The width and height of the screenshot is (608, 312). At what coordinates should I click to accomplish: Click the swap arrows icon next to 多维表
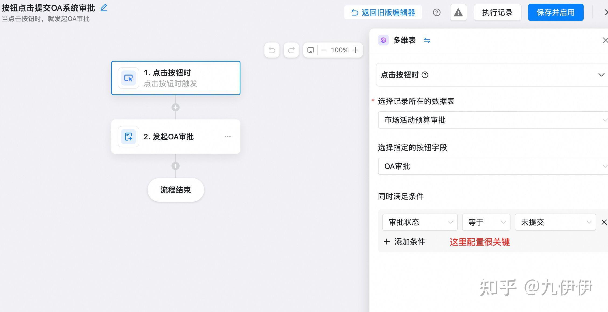pos(427,40)
